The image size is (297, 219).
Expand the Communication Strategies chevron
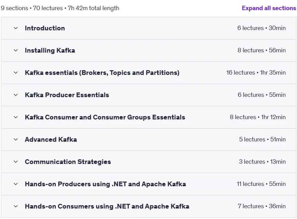pos(16,162)
